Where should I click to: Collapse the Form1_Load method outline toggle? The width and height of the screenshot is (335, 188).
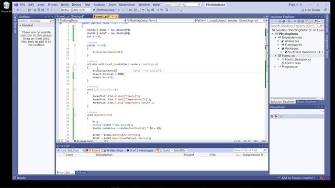74,64
